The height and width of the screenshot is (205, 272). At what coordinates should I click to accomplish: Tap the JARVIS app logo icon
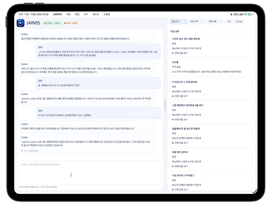click(21, 23)
